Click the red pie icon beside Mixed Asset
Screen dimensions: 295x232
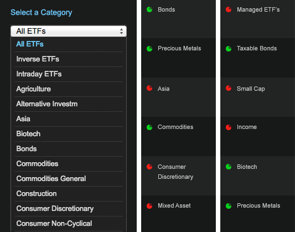[149, 206]
